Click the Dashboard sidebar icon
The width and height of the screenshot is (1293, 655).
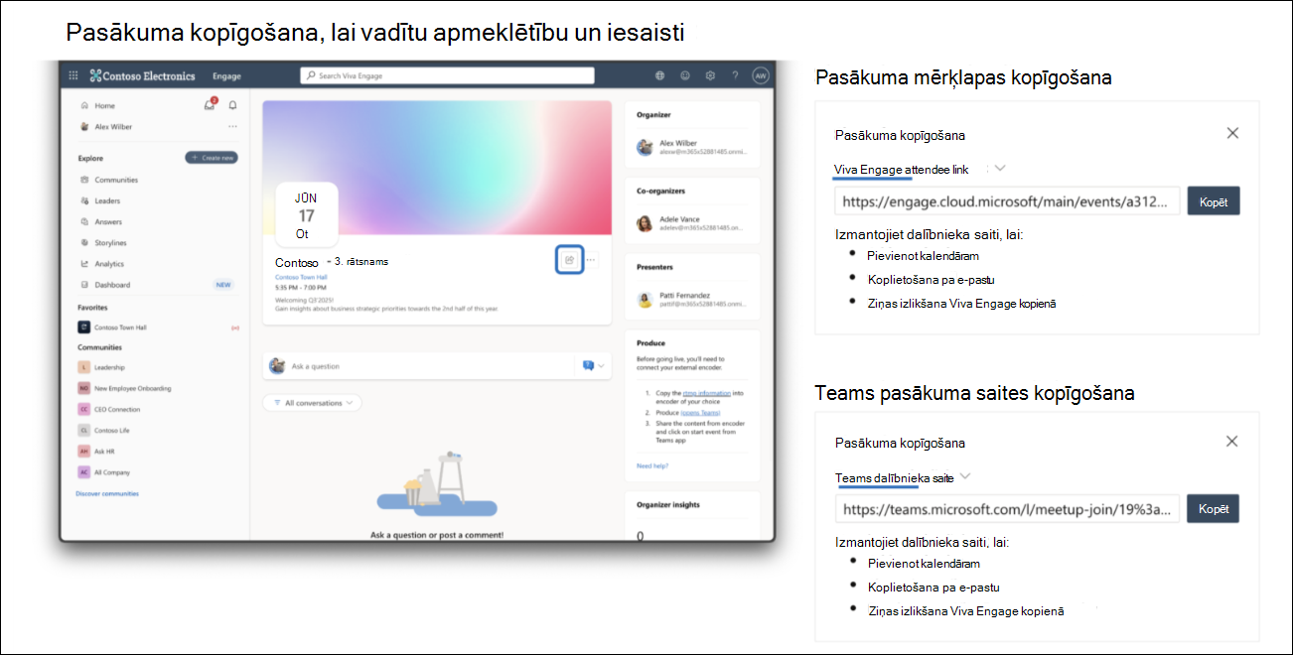click(x=84, y=285)
